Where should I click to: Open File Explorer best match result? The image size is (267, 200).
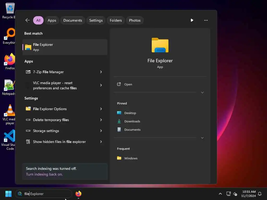point(65,47)
